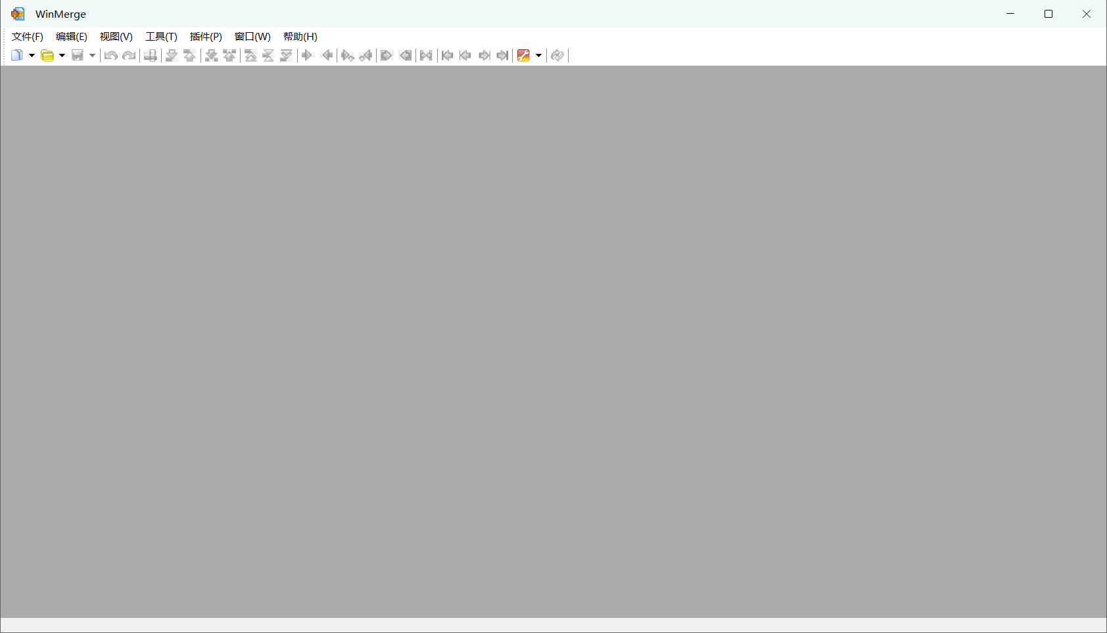Undo the last change
The width and height of the screenshot is (1107, 633).
click(x=110, y=55)
